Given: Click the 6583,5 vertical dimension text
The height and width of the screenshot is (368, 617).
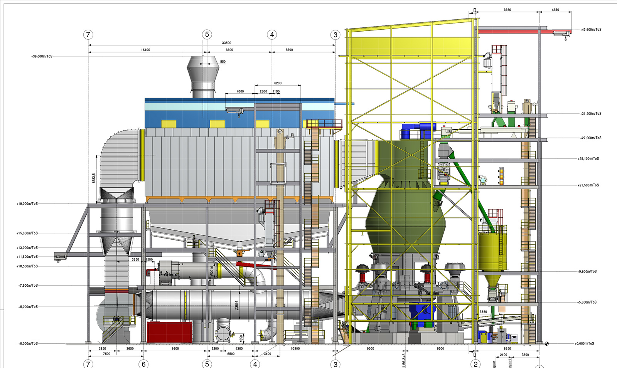Looking at the screenshot, I should (x=94, y=178).
